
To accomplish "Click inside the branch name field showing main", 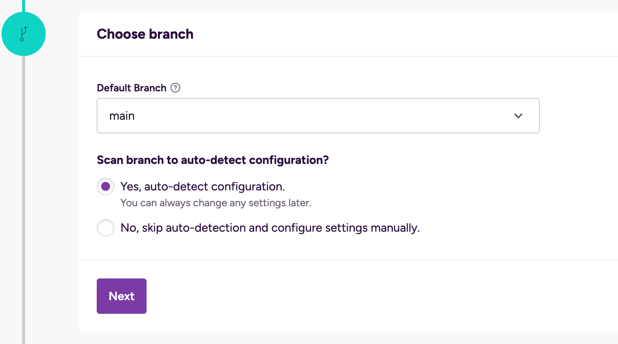I will [258, 116].
